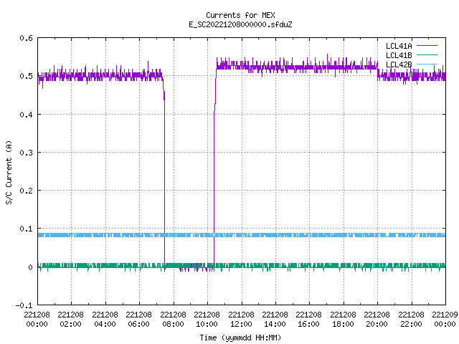Click the y-axis tick value 0.4

click(x=26, y=115)
